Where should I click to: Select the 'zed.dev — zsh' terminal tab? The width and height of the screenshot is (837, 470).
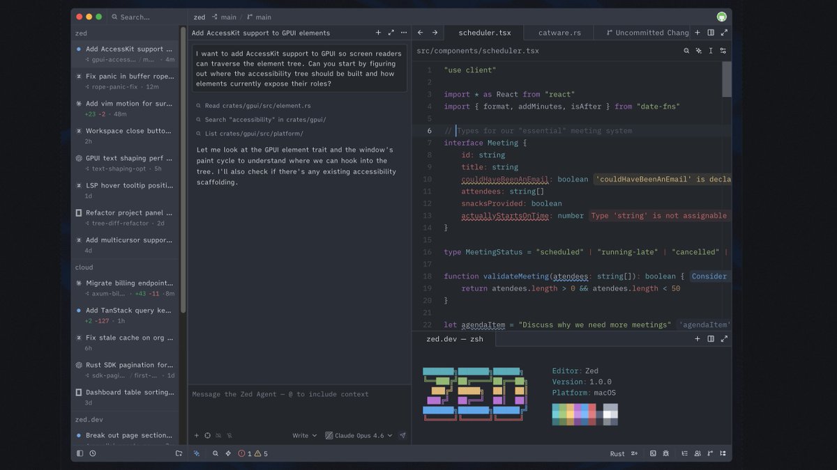click(455, 339)
